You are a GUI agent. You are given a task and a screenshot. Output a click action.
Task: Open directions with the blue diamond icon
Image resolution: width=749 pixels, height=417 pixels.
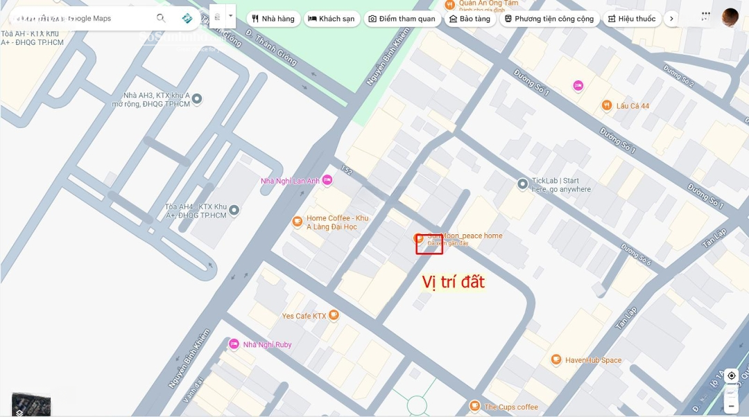tap(187, 19)
